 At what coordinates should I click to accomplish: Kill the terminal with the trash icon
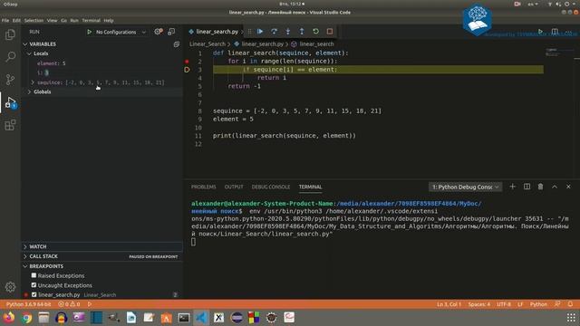tap(540, 187)
